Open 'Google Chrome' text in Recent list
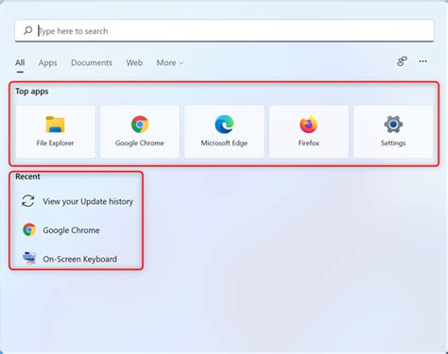Viewport: 448px width, 354px height. (71, 230)
